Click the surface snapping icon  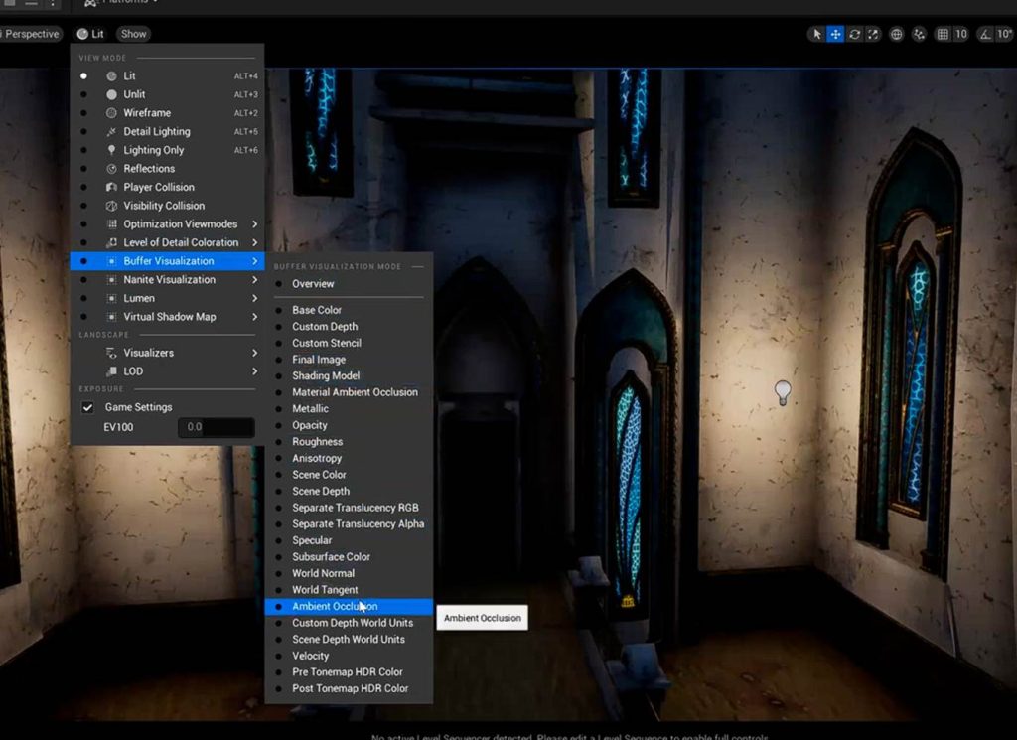pos(919,34)
